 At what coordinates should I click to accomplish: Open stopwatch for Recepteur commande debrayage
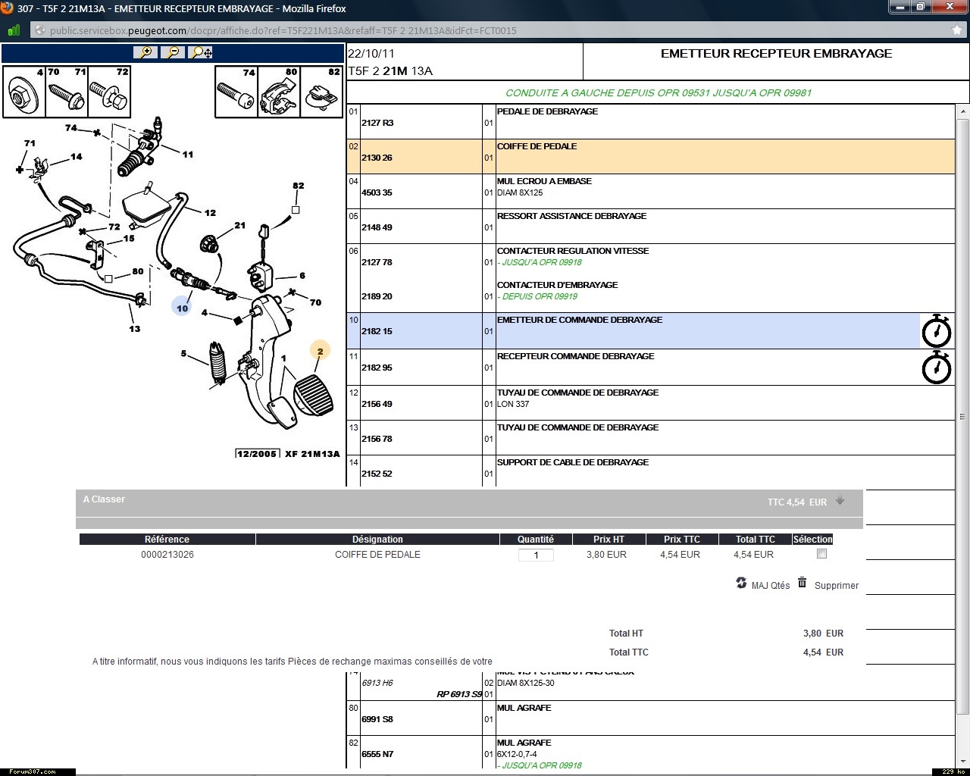pyautogui.click(x=936, y=368)
